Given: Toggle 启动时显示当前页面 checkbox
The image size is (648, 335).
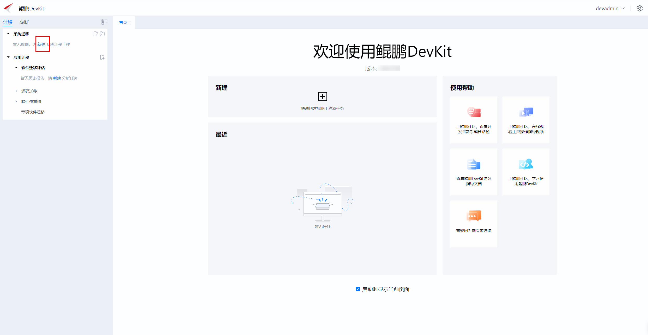Looking at the screenshot, I should click(x=358, y=289).
